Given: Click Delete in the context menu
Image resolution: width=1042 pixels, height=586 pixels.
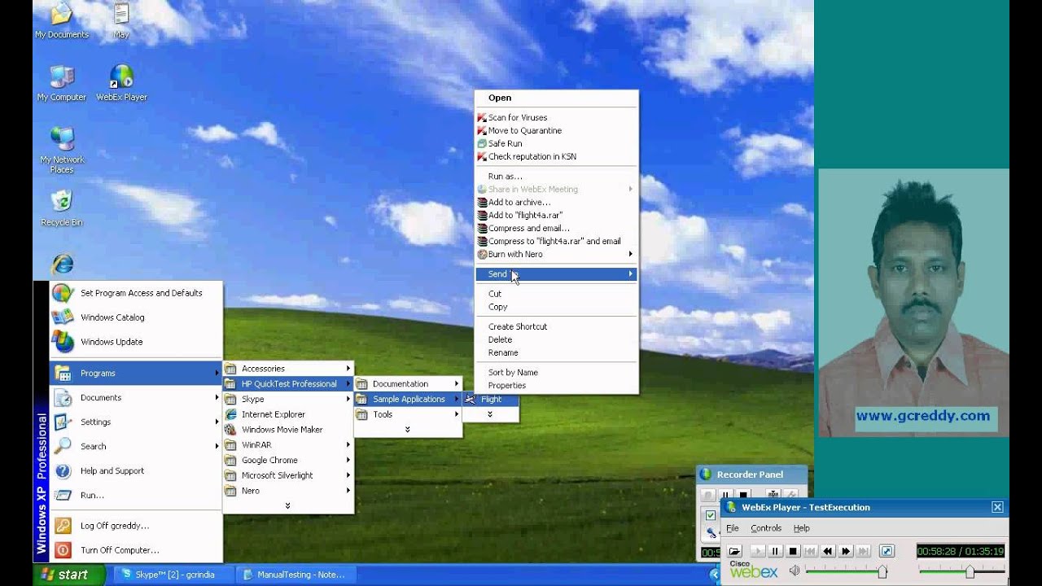Looking at the screenshot, I should [x=556, y=339].
